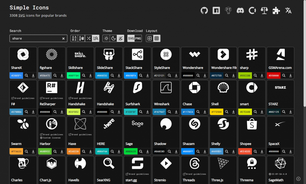This screenshot has width=306, height=184.
Task: Click the Shell logo image
Action: [x=223, y=87]
